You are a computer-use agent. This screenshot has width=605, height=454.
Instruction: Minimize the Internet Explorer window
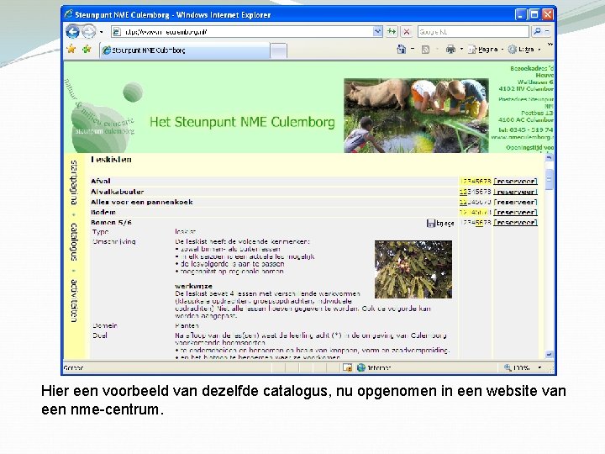(520, 14)
